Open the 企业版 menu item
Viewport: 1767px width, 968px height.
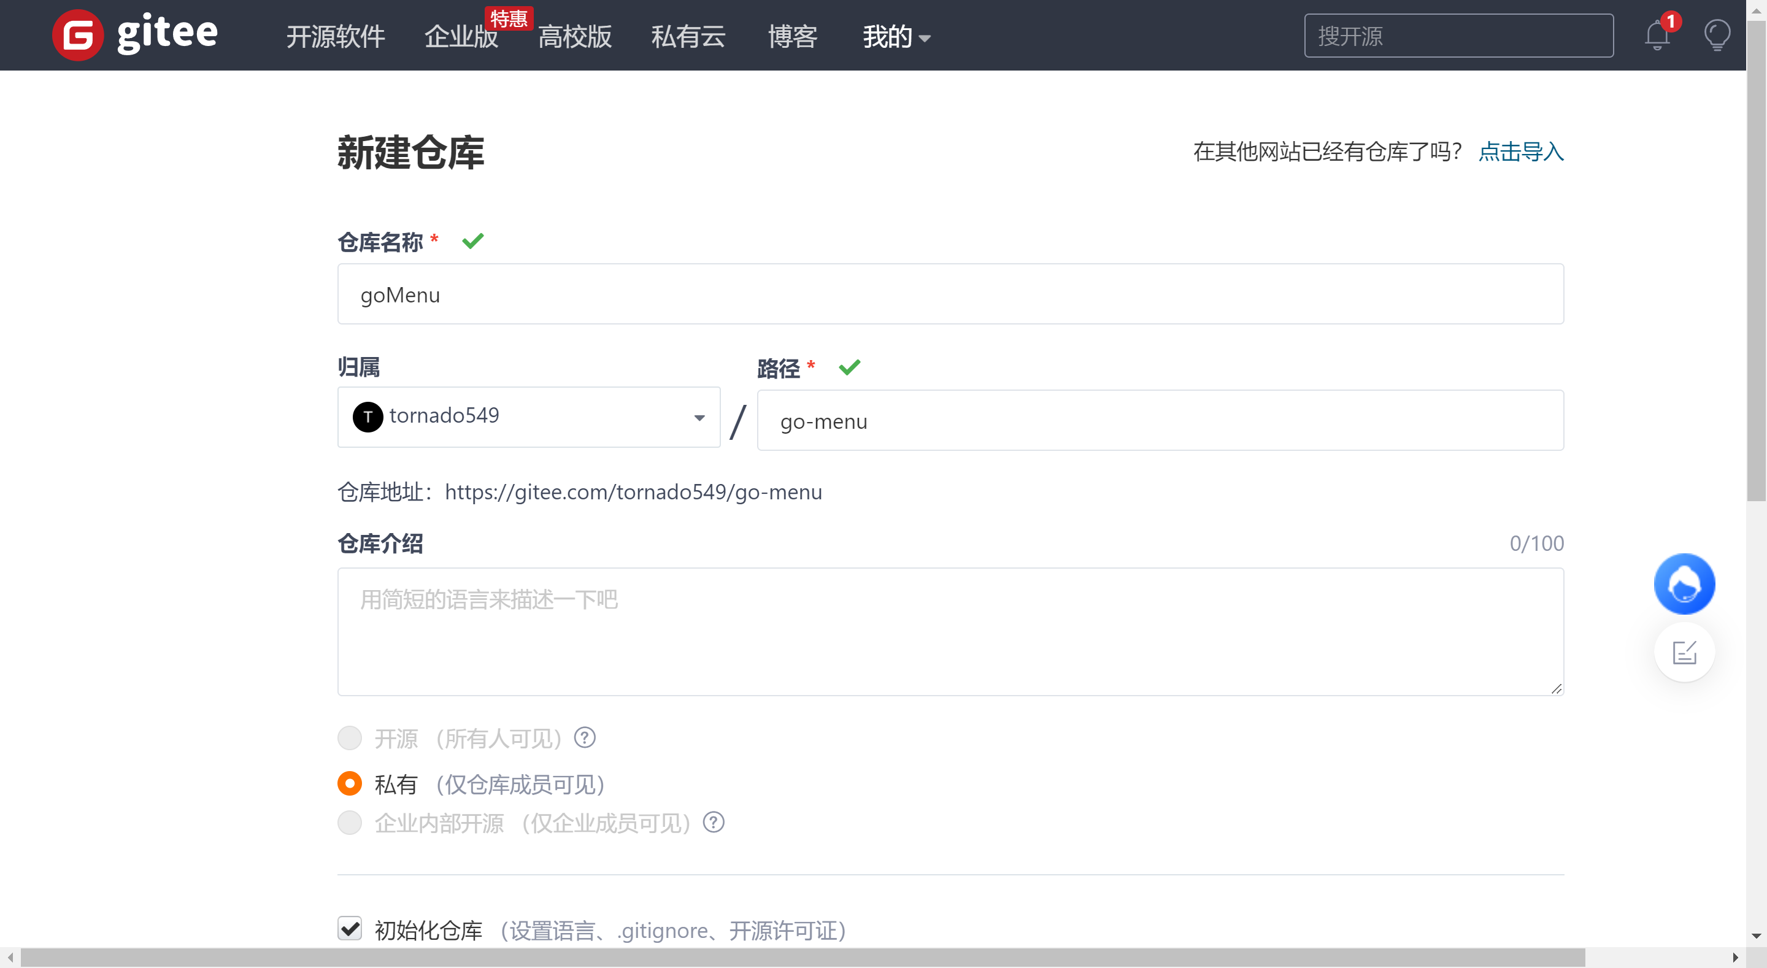click(x=461, y=36)
